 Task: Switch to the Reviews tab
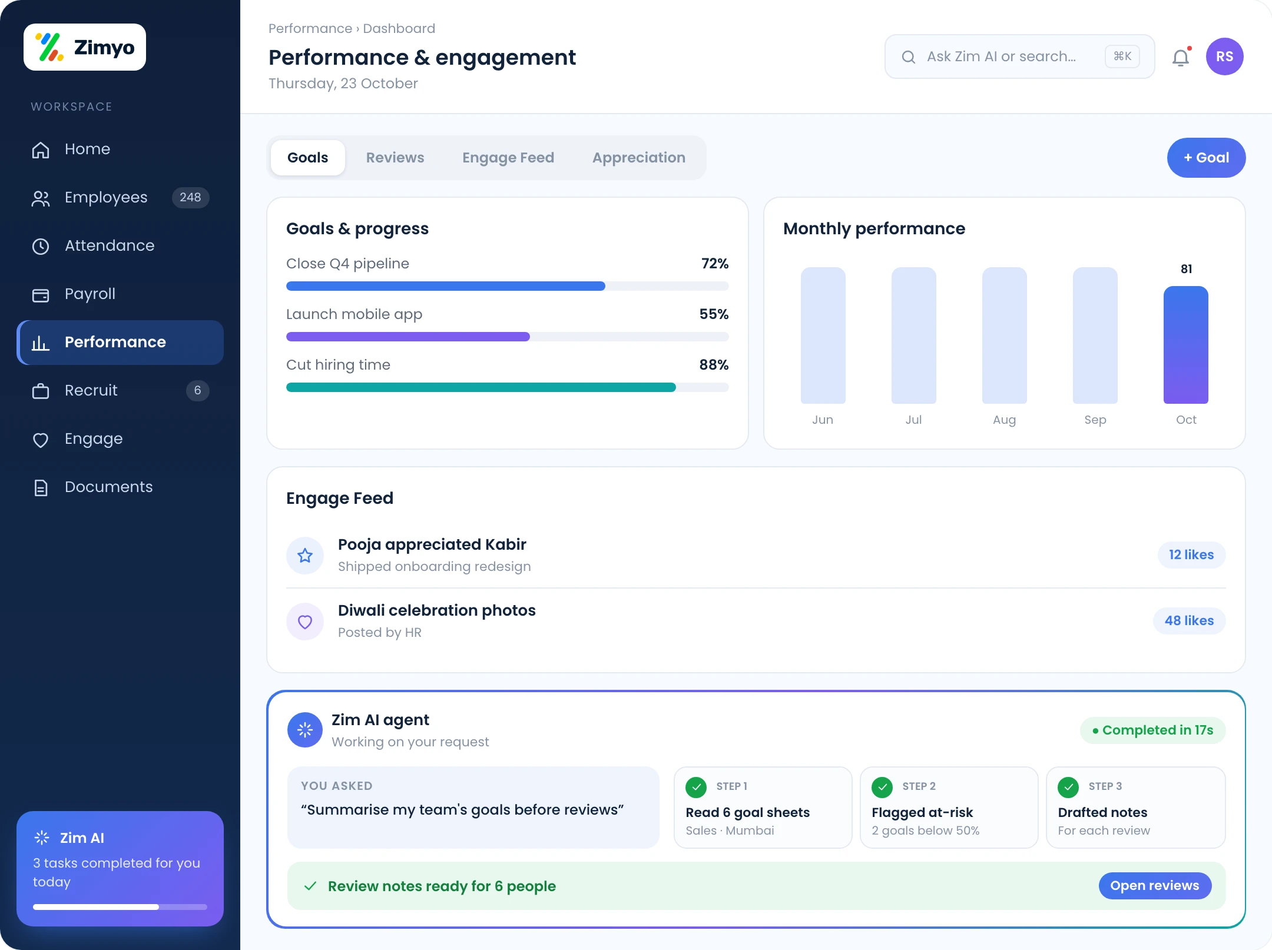395,158
